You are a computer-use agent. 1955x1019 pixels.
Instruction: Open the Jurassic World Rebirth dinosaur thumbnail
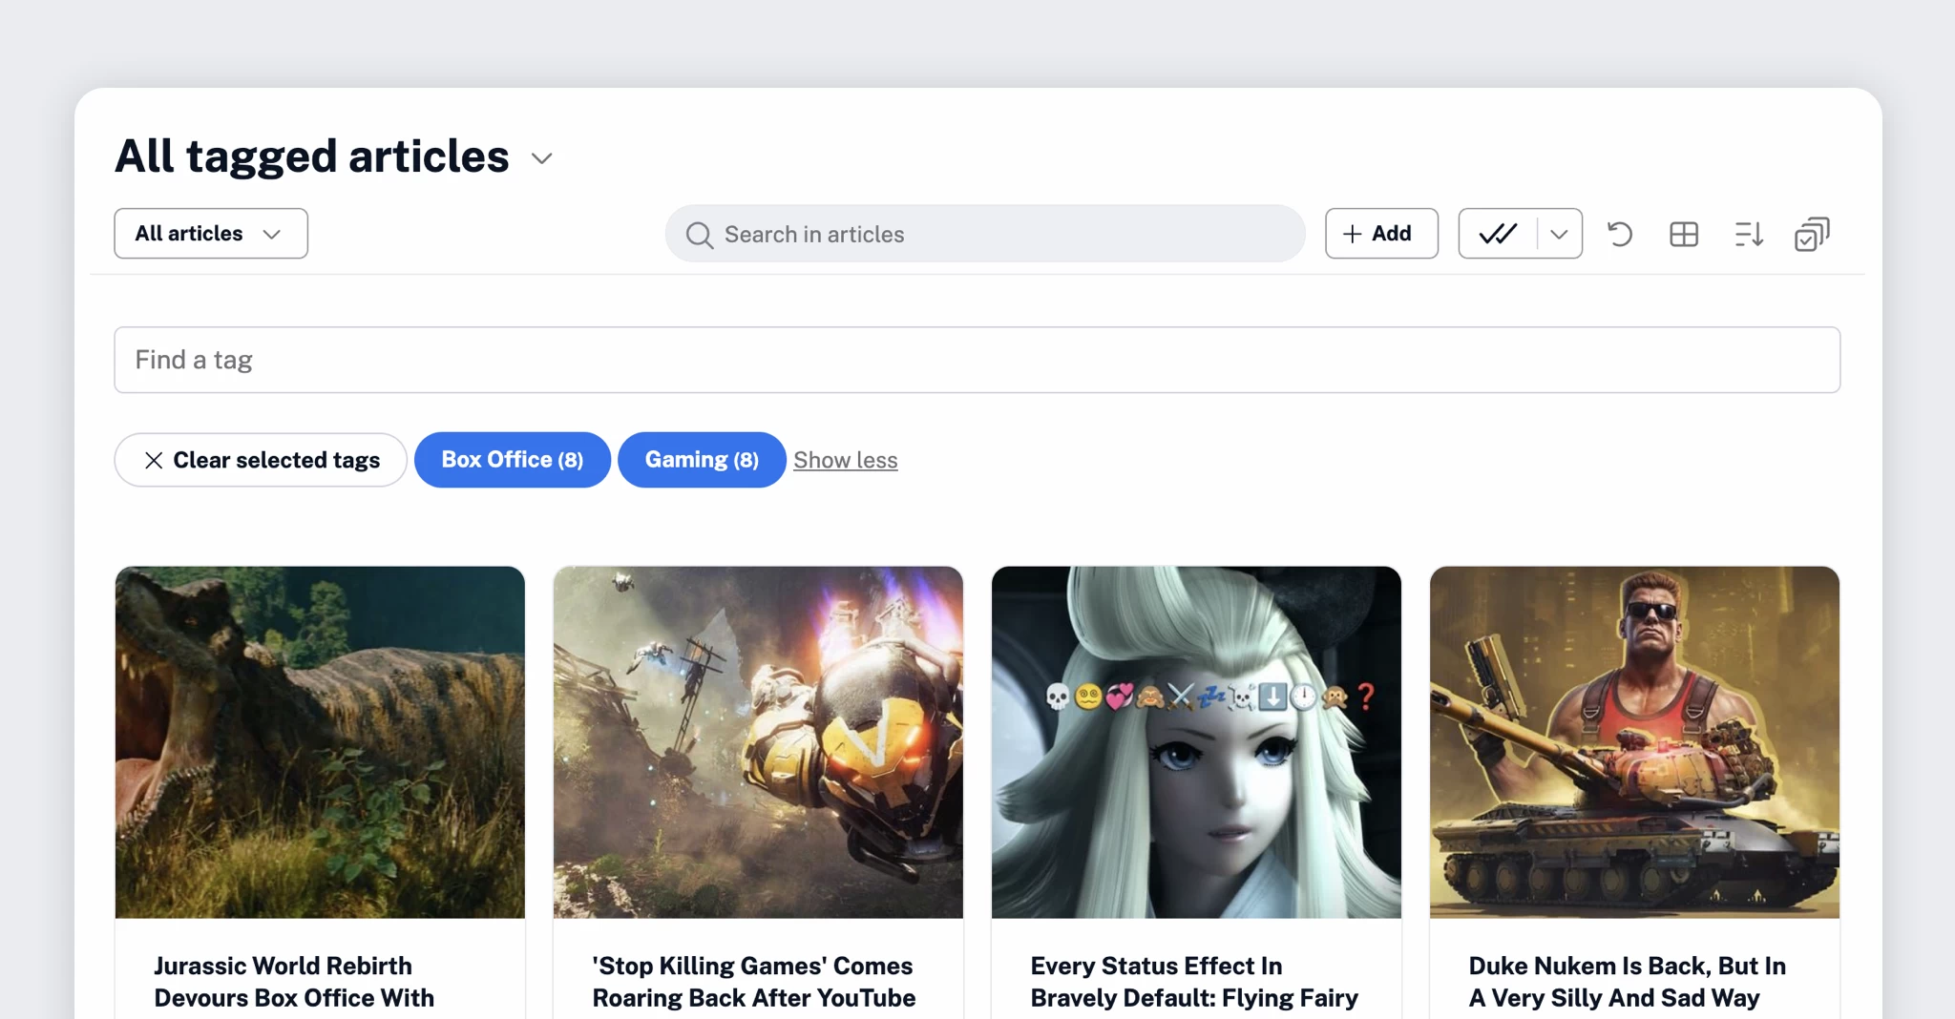click(x=320, y=742)
